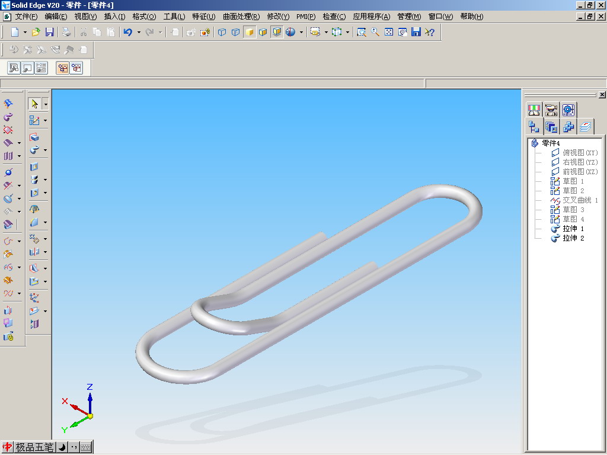This screenshot has height=455, width=607.
Task: Select the BlueSurf surfacing tool
Action: [8, 103]
